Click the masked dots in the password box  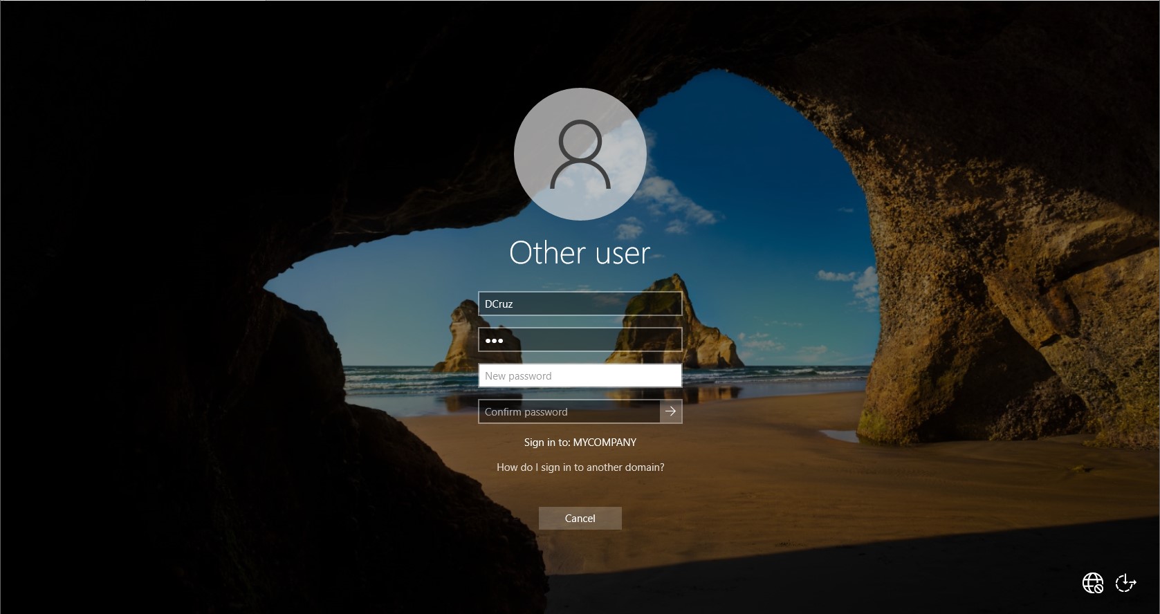coord(494,341)
